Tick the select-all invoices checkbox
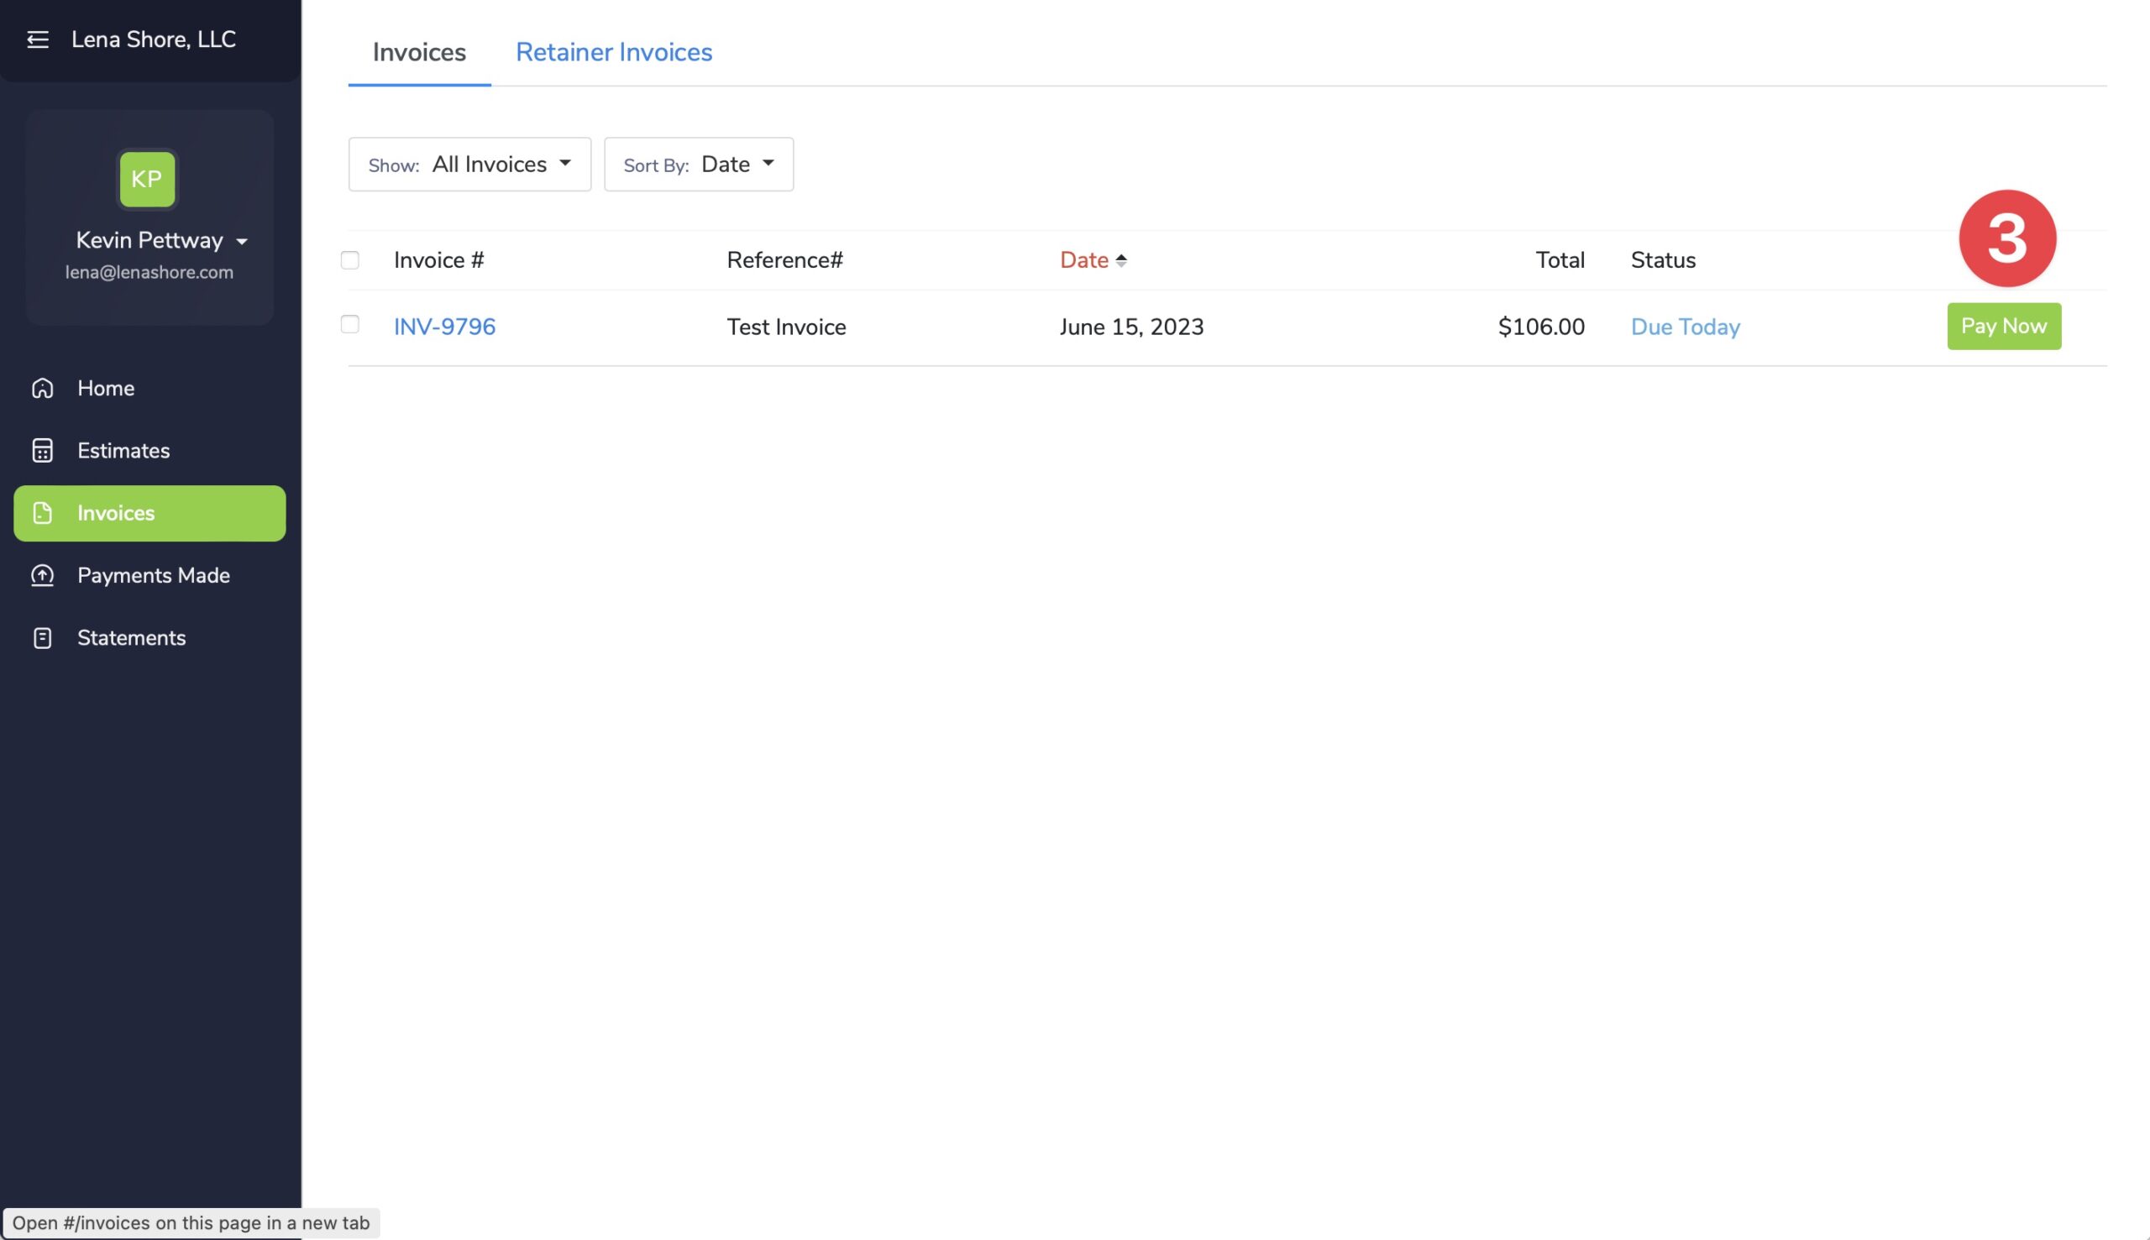This screenshot has height=1240, width=2150. 350,259
